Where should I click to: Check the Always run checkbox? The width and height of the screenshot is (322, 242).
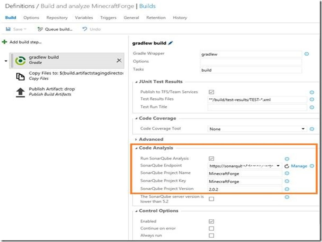211,235
